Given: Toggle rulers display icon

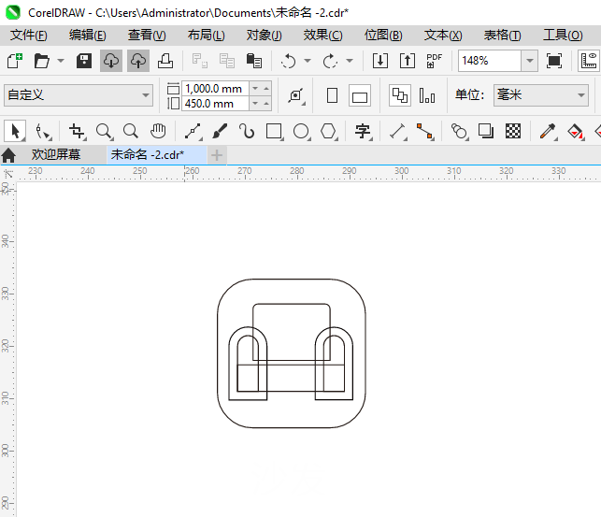Looking at the screenshot, I should click(589, 61).
